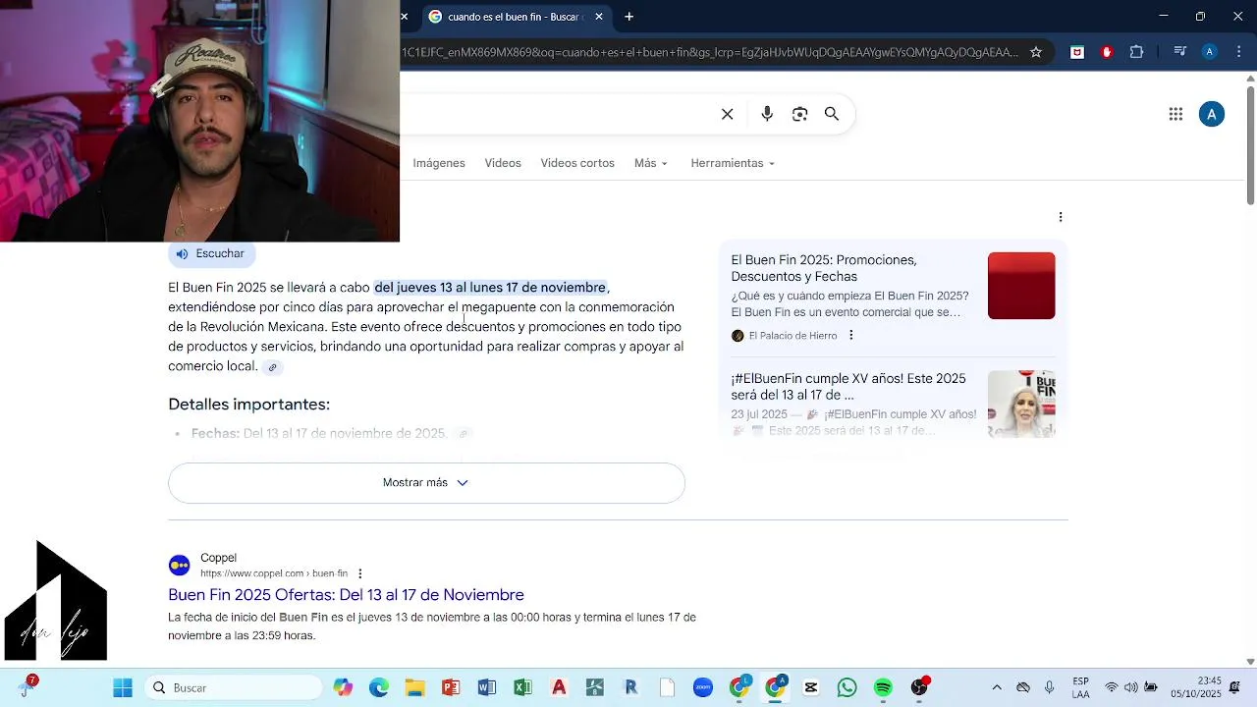Screen dimensions: 1257x707
Task: Click the El Palacio de Hierro source name
Action: pyautogui.click(x=792, y=336)
